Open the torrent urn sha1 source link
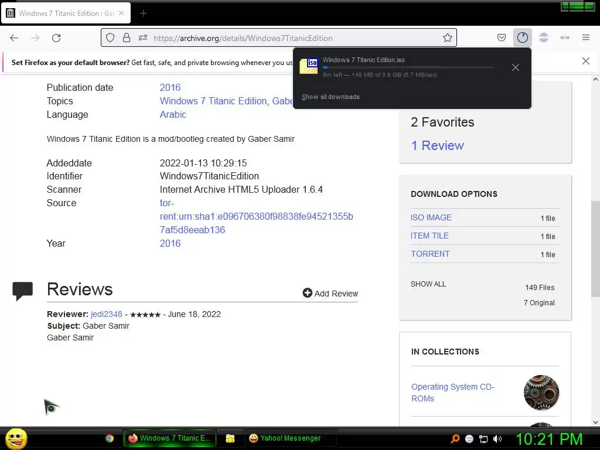The width and height of the screenshot is (600, 450). [x=256, y=217]
